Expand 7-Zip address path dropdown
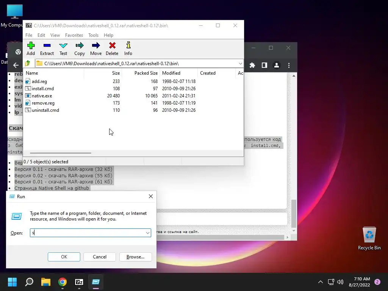388x291 pixels. [240, 64]
